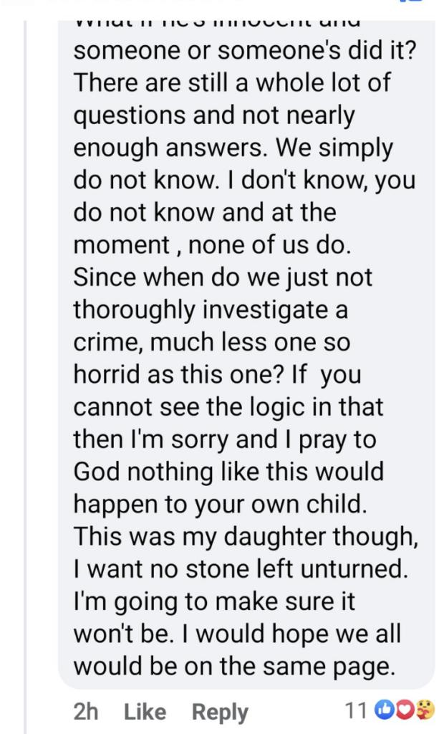Click the line "cannot see the logic in that"
The image size is (444, 734).
228,407
